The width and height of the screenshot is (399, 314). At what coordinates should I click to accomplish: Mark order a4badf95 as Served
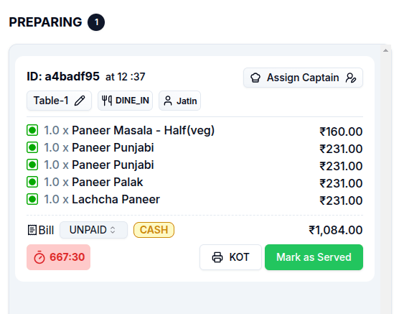coord(314,257)
